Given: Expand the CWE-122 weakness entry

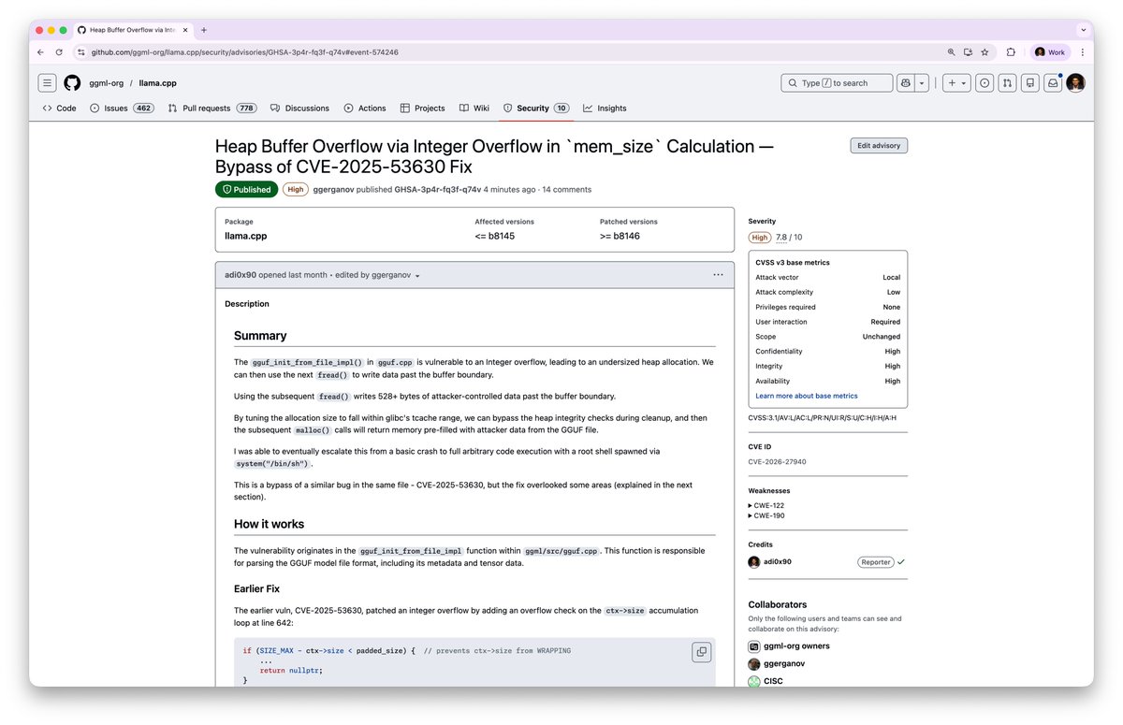Looking at the screenshot, I should pyautogui.click(x=766, y=504).
